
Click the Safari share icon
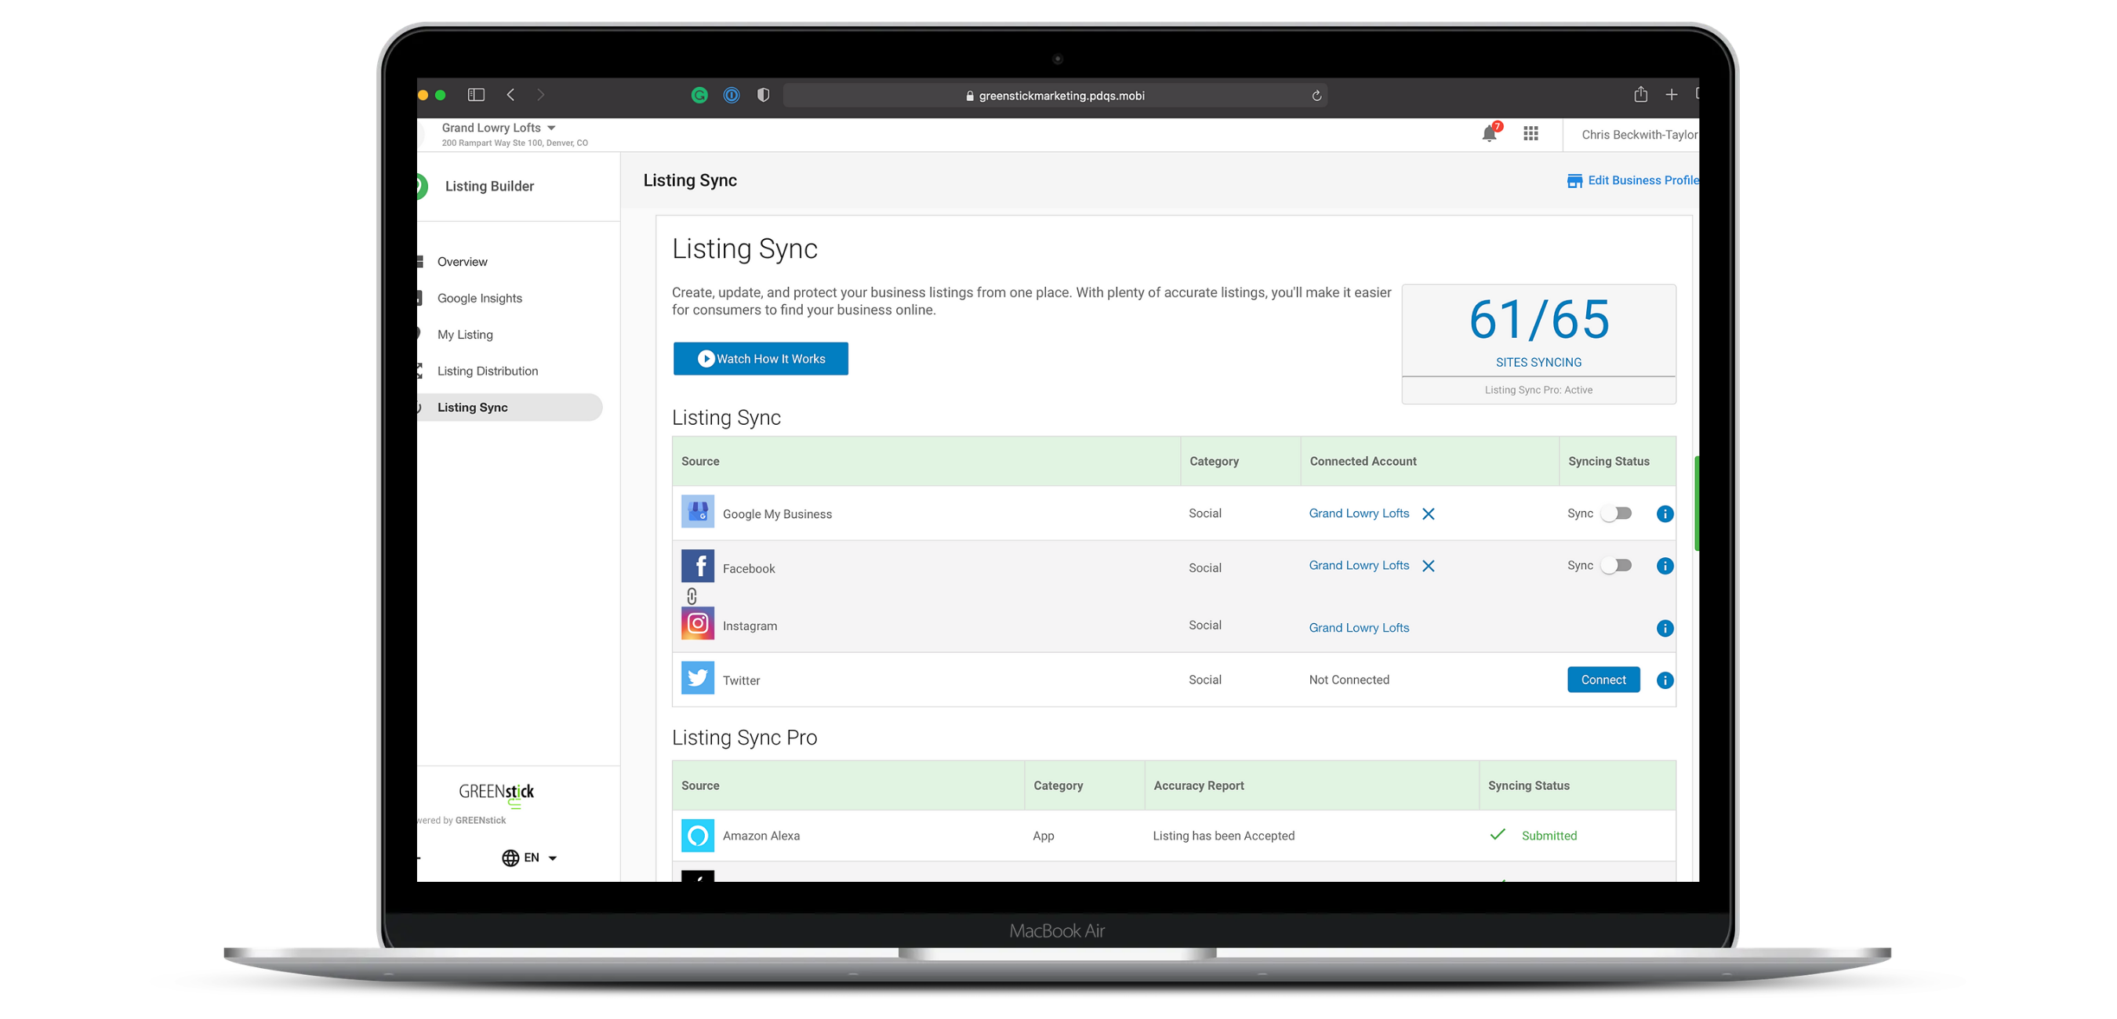(1640, 95)
